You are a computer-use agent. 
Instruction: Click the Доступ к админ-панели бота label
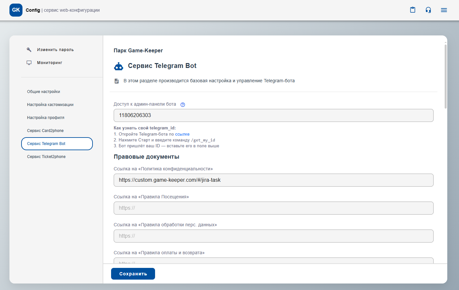pos(145,104)
